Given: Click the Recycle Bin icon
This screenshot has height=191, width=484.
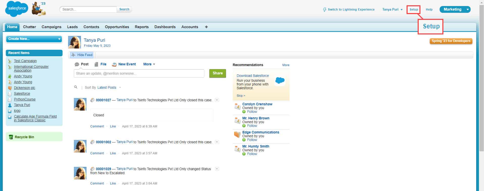Looking at the screenshot, I should [x=11, y=137].
